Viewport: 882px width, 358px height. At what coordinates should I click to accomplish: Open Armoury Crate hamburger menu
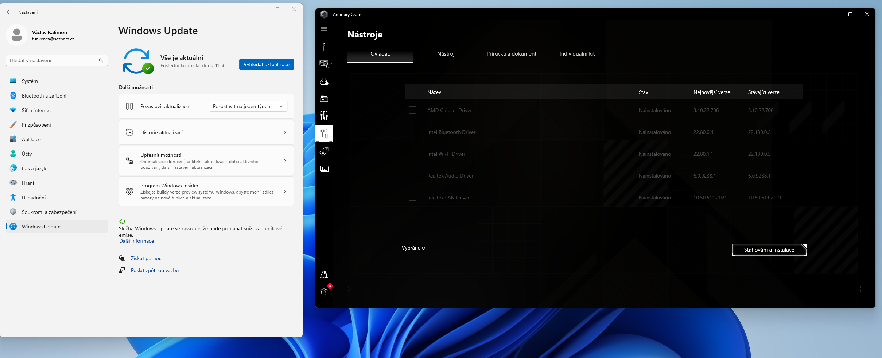coord(324,29)
